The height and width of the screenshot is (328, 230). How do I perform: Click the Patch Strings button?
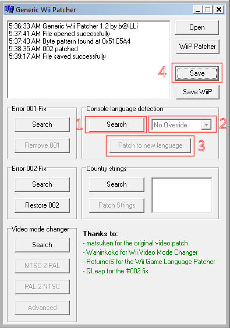116,205
